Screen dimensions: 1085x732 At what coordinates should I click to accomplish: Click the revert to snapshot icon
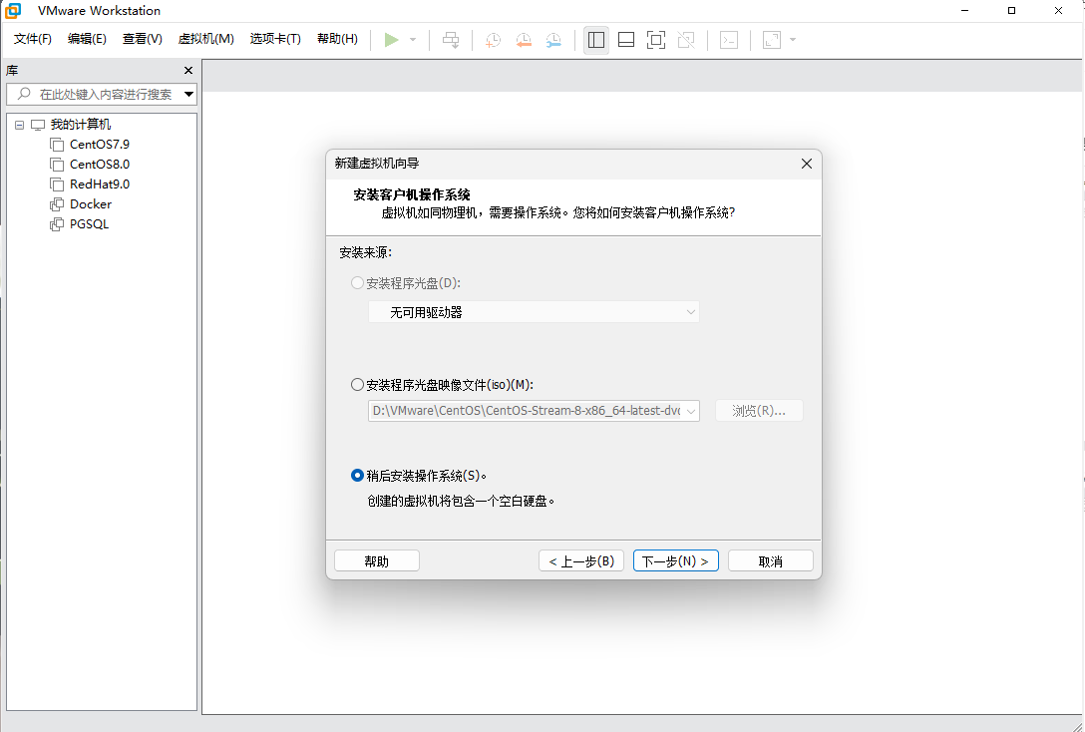click(x=524, y=40)
